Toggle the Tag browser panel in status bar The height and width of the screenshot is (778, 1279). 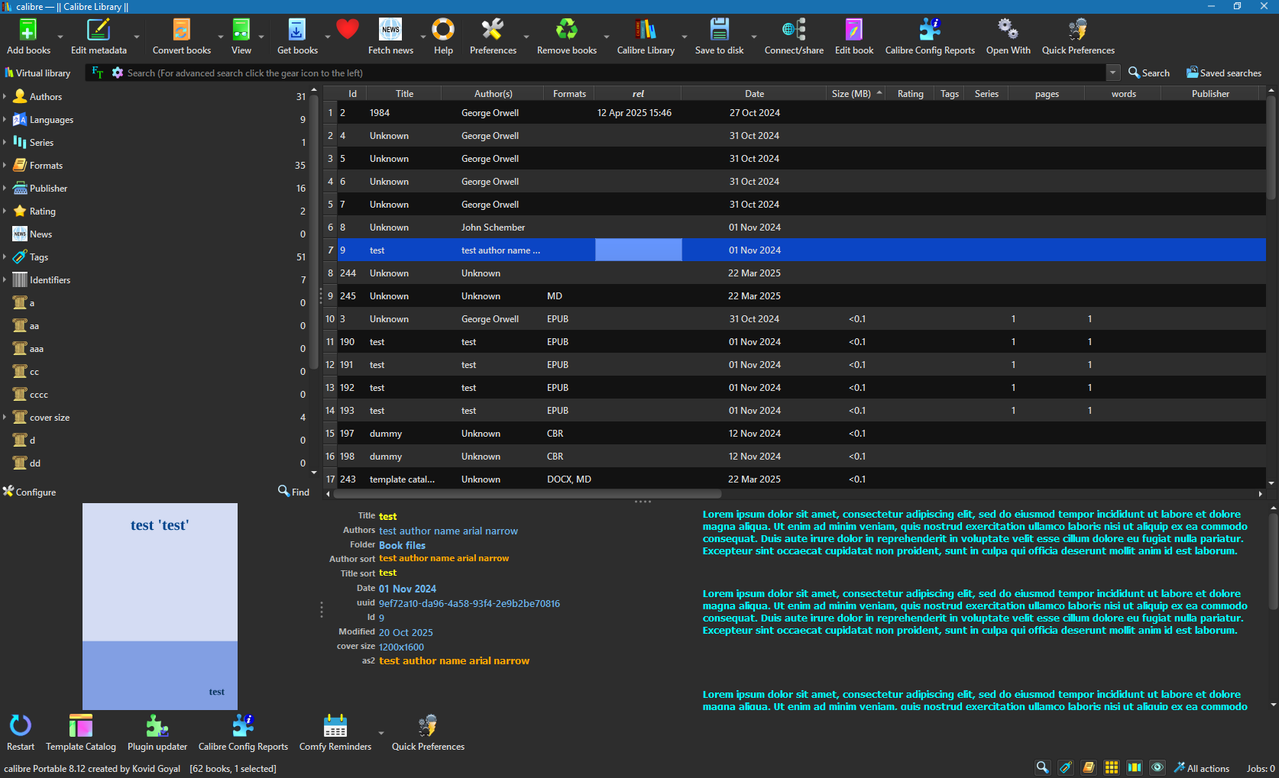tap(1066, 767)
